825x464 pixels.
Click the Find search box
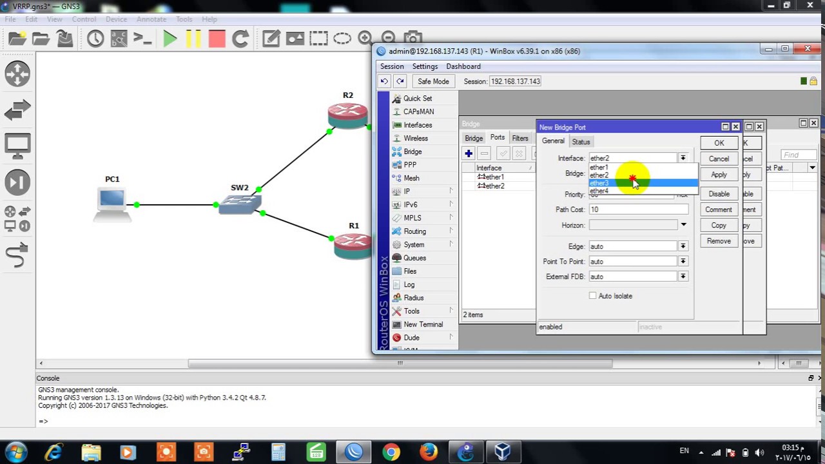tap(799, 155)
